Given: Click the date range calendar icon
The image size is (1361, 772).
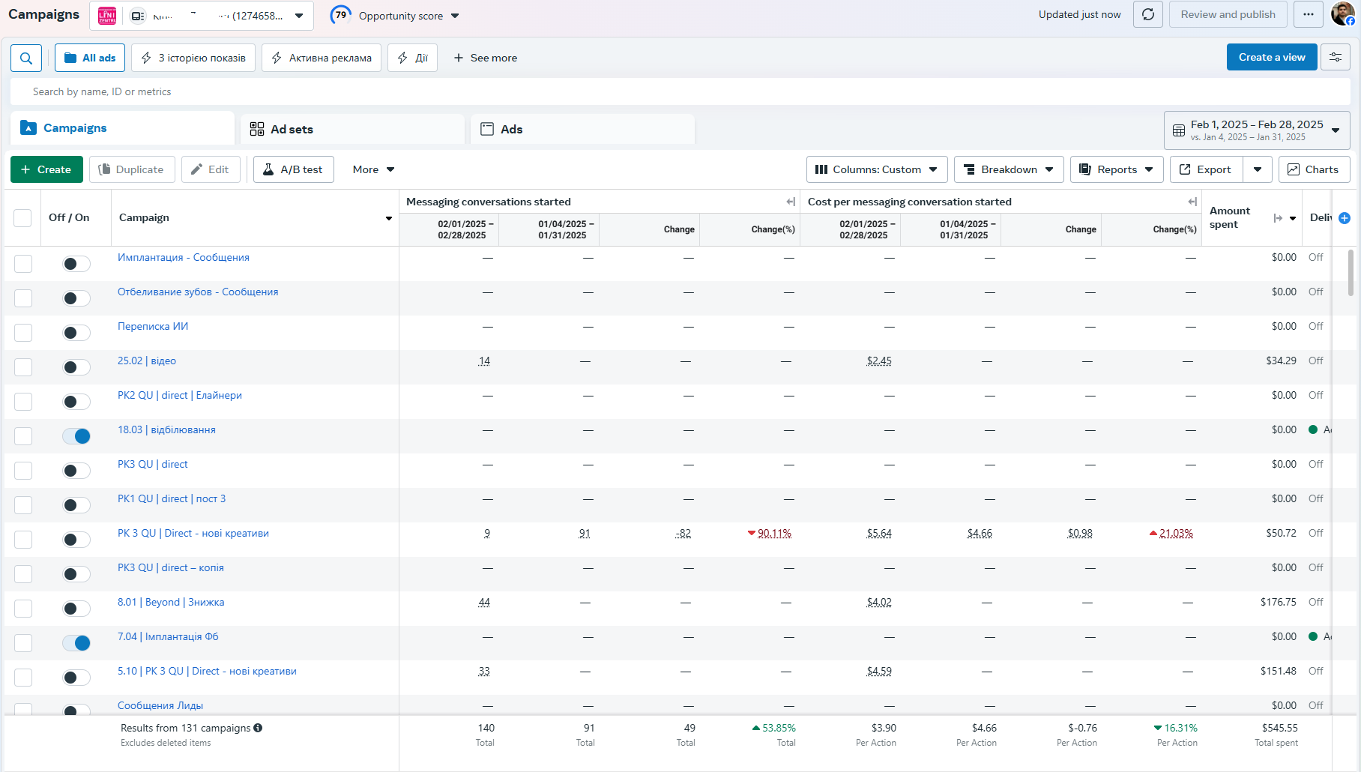Looking at the screenshot, I should coord(1178,130).
